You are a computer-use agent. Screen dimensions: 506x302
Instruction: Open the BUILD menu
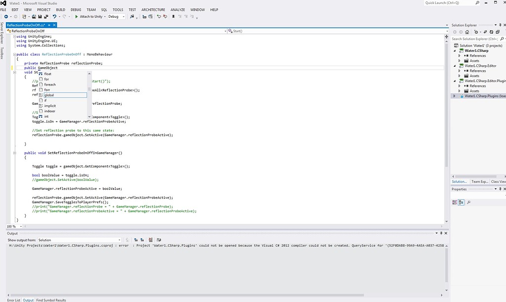pos(61,9)
